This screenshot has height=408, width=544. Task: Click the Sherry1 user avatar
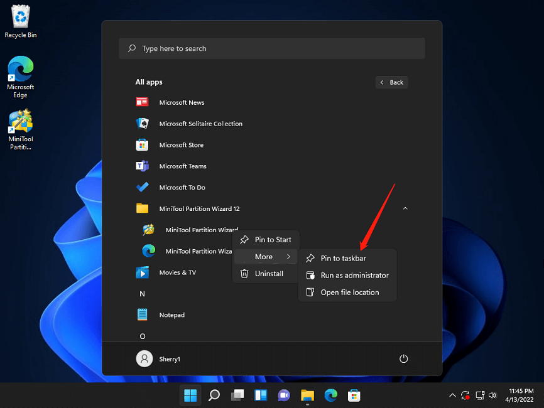pyautogui.click(x=144, y=358)
